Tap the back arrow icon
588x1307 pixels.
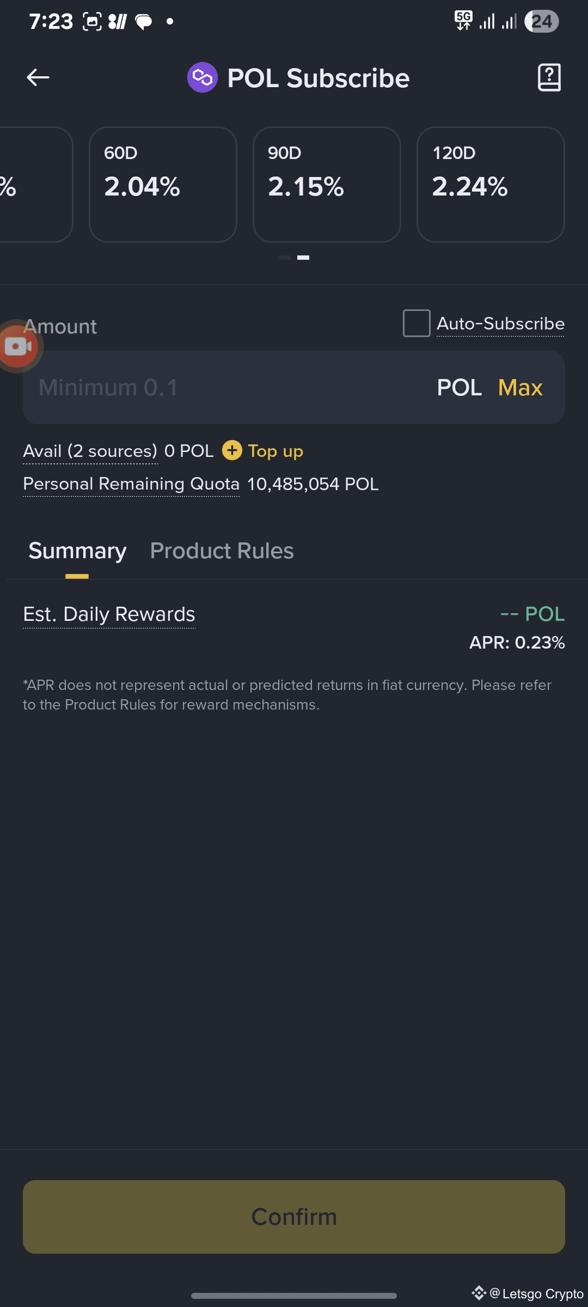[x=38, y=77]
